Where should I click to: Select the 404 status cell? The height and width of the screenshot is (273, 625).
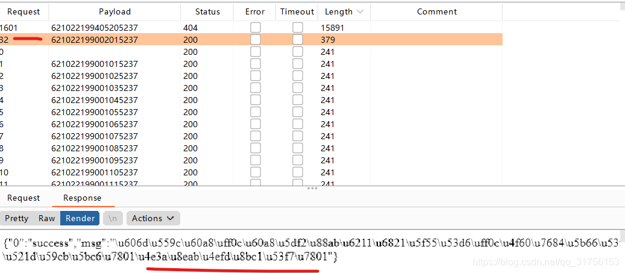click(x=190, y=28)
